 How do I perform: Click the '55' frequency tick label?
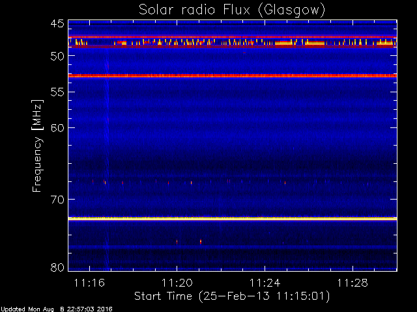click(57, 92)
